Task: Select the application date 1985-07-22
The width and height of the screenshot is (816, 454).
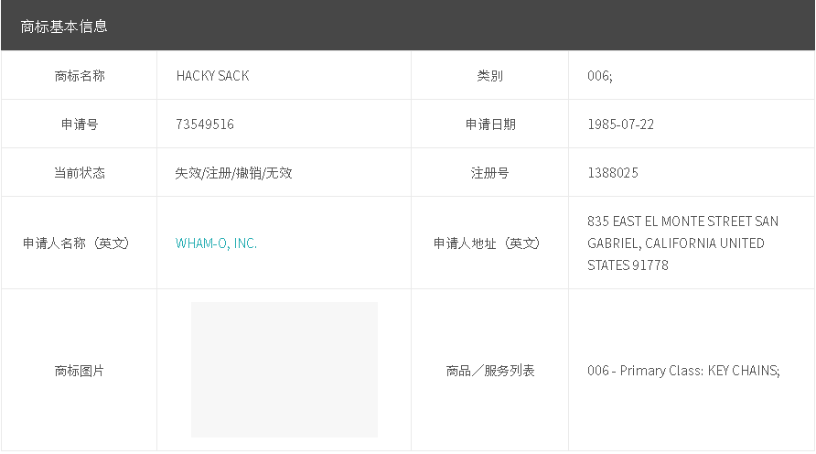Action: (x=620, y=124)
